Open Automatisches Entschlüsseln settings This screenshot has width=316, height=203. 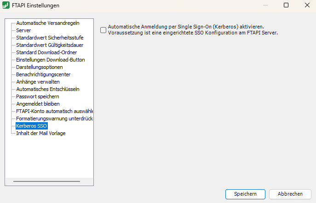[47, 89]
